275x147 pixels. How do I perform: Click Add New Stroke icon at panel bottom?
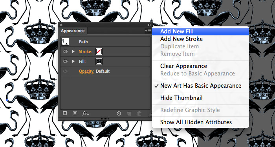[65, 114]
